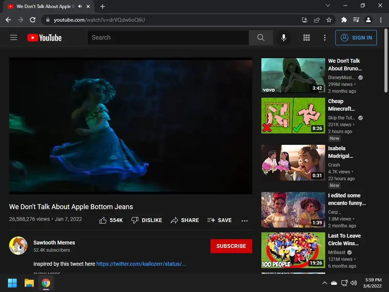The image size is (389, 292).
Task: Open Chrome extensions puzzle icon
Action: tap(344, 20)
